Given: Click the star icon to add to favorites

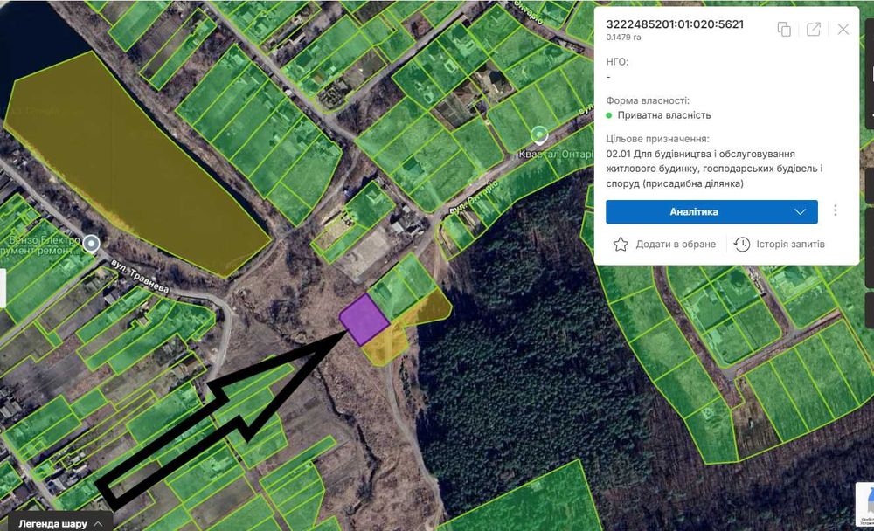Looking at the screenshot, I should tap(621, 244).
